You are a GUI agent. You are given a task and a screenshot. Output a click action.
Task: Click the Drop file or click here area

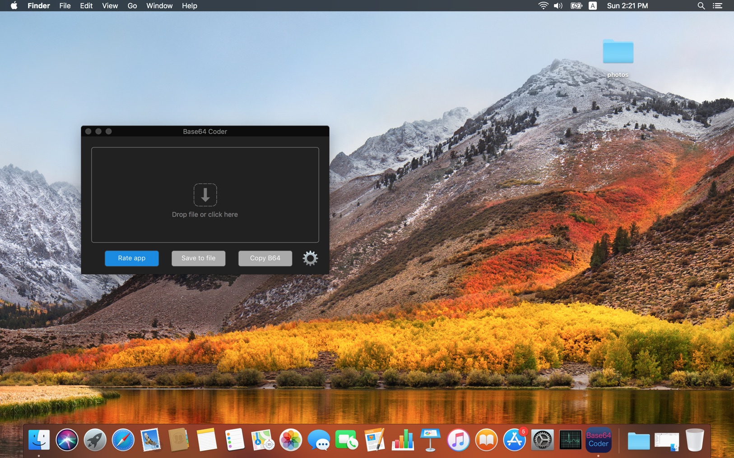click(205, 215)
